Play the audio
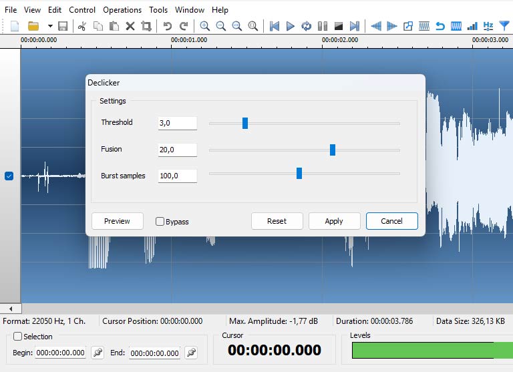This screenshot has height=372, width=513. (290, 26)
